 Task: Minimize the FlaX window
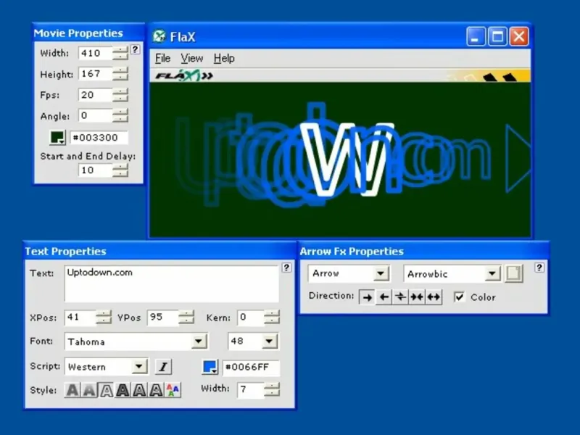point(476,36)
